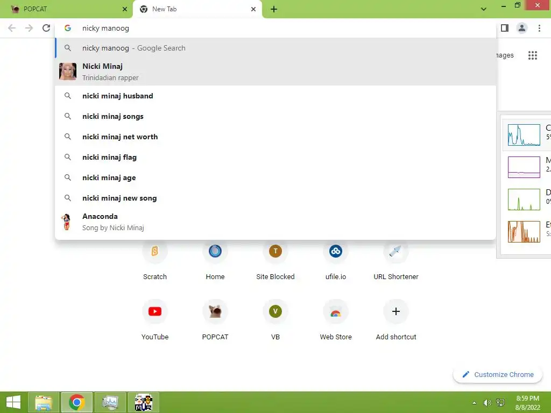Viewport: 551px width, 413px height.
Task: Pick 'nicki minaj songs' suggestion
Action: [x=276, y=116]
